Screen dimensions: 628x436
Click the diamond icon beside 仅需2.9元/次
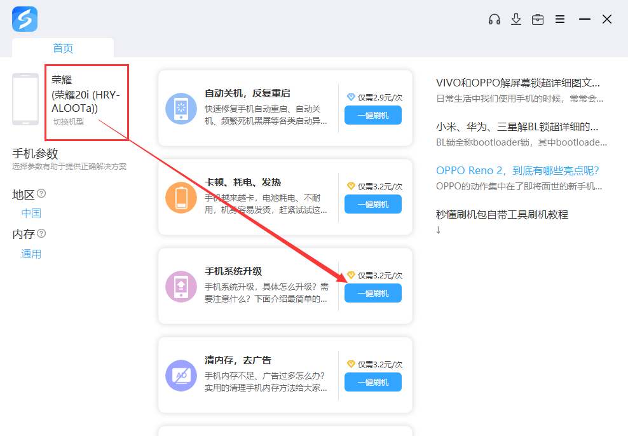point(351,97)
